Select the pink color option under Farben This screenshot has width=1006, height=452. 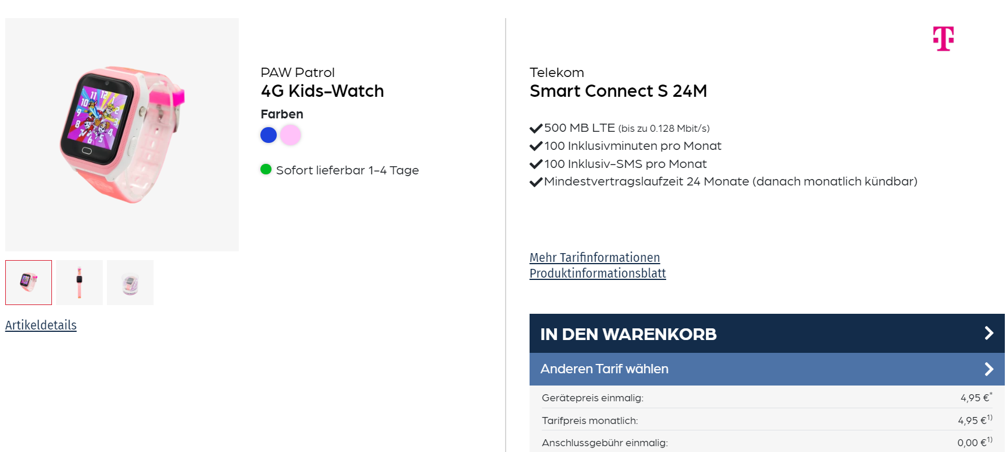pos(291,135)
